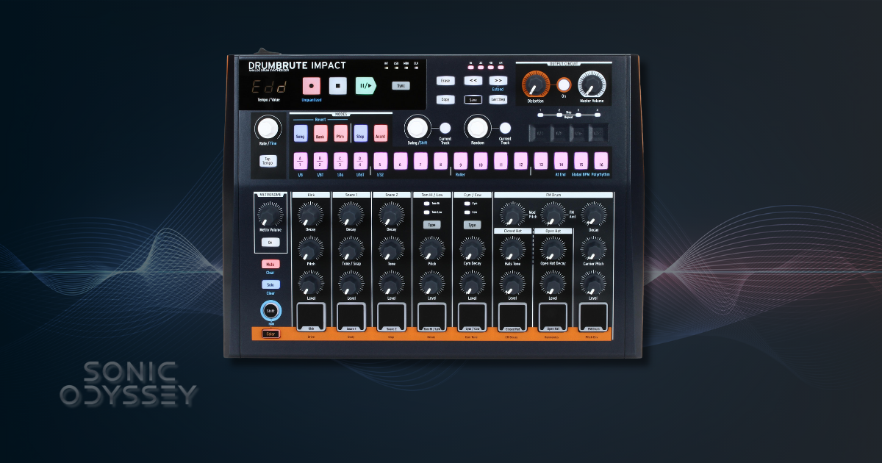
Task: Tap the Sync button
Action: (x=401, y=85)
